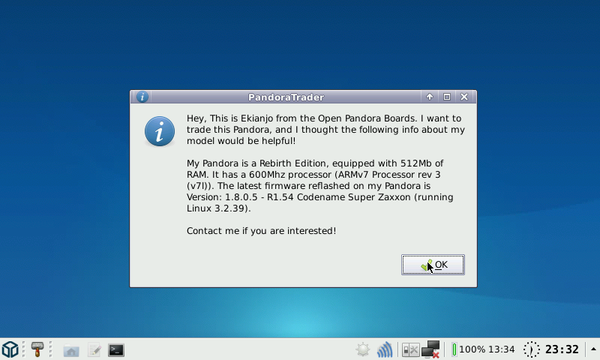Click the disconnected network monitors icon

[x=430, y=349]
